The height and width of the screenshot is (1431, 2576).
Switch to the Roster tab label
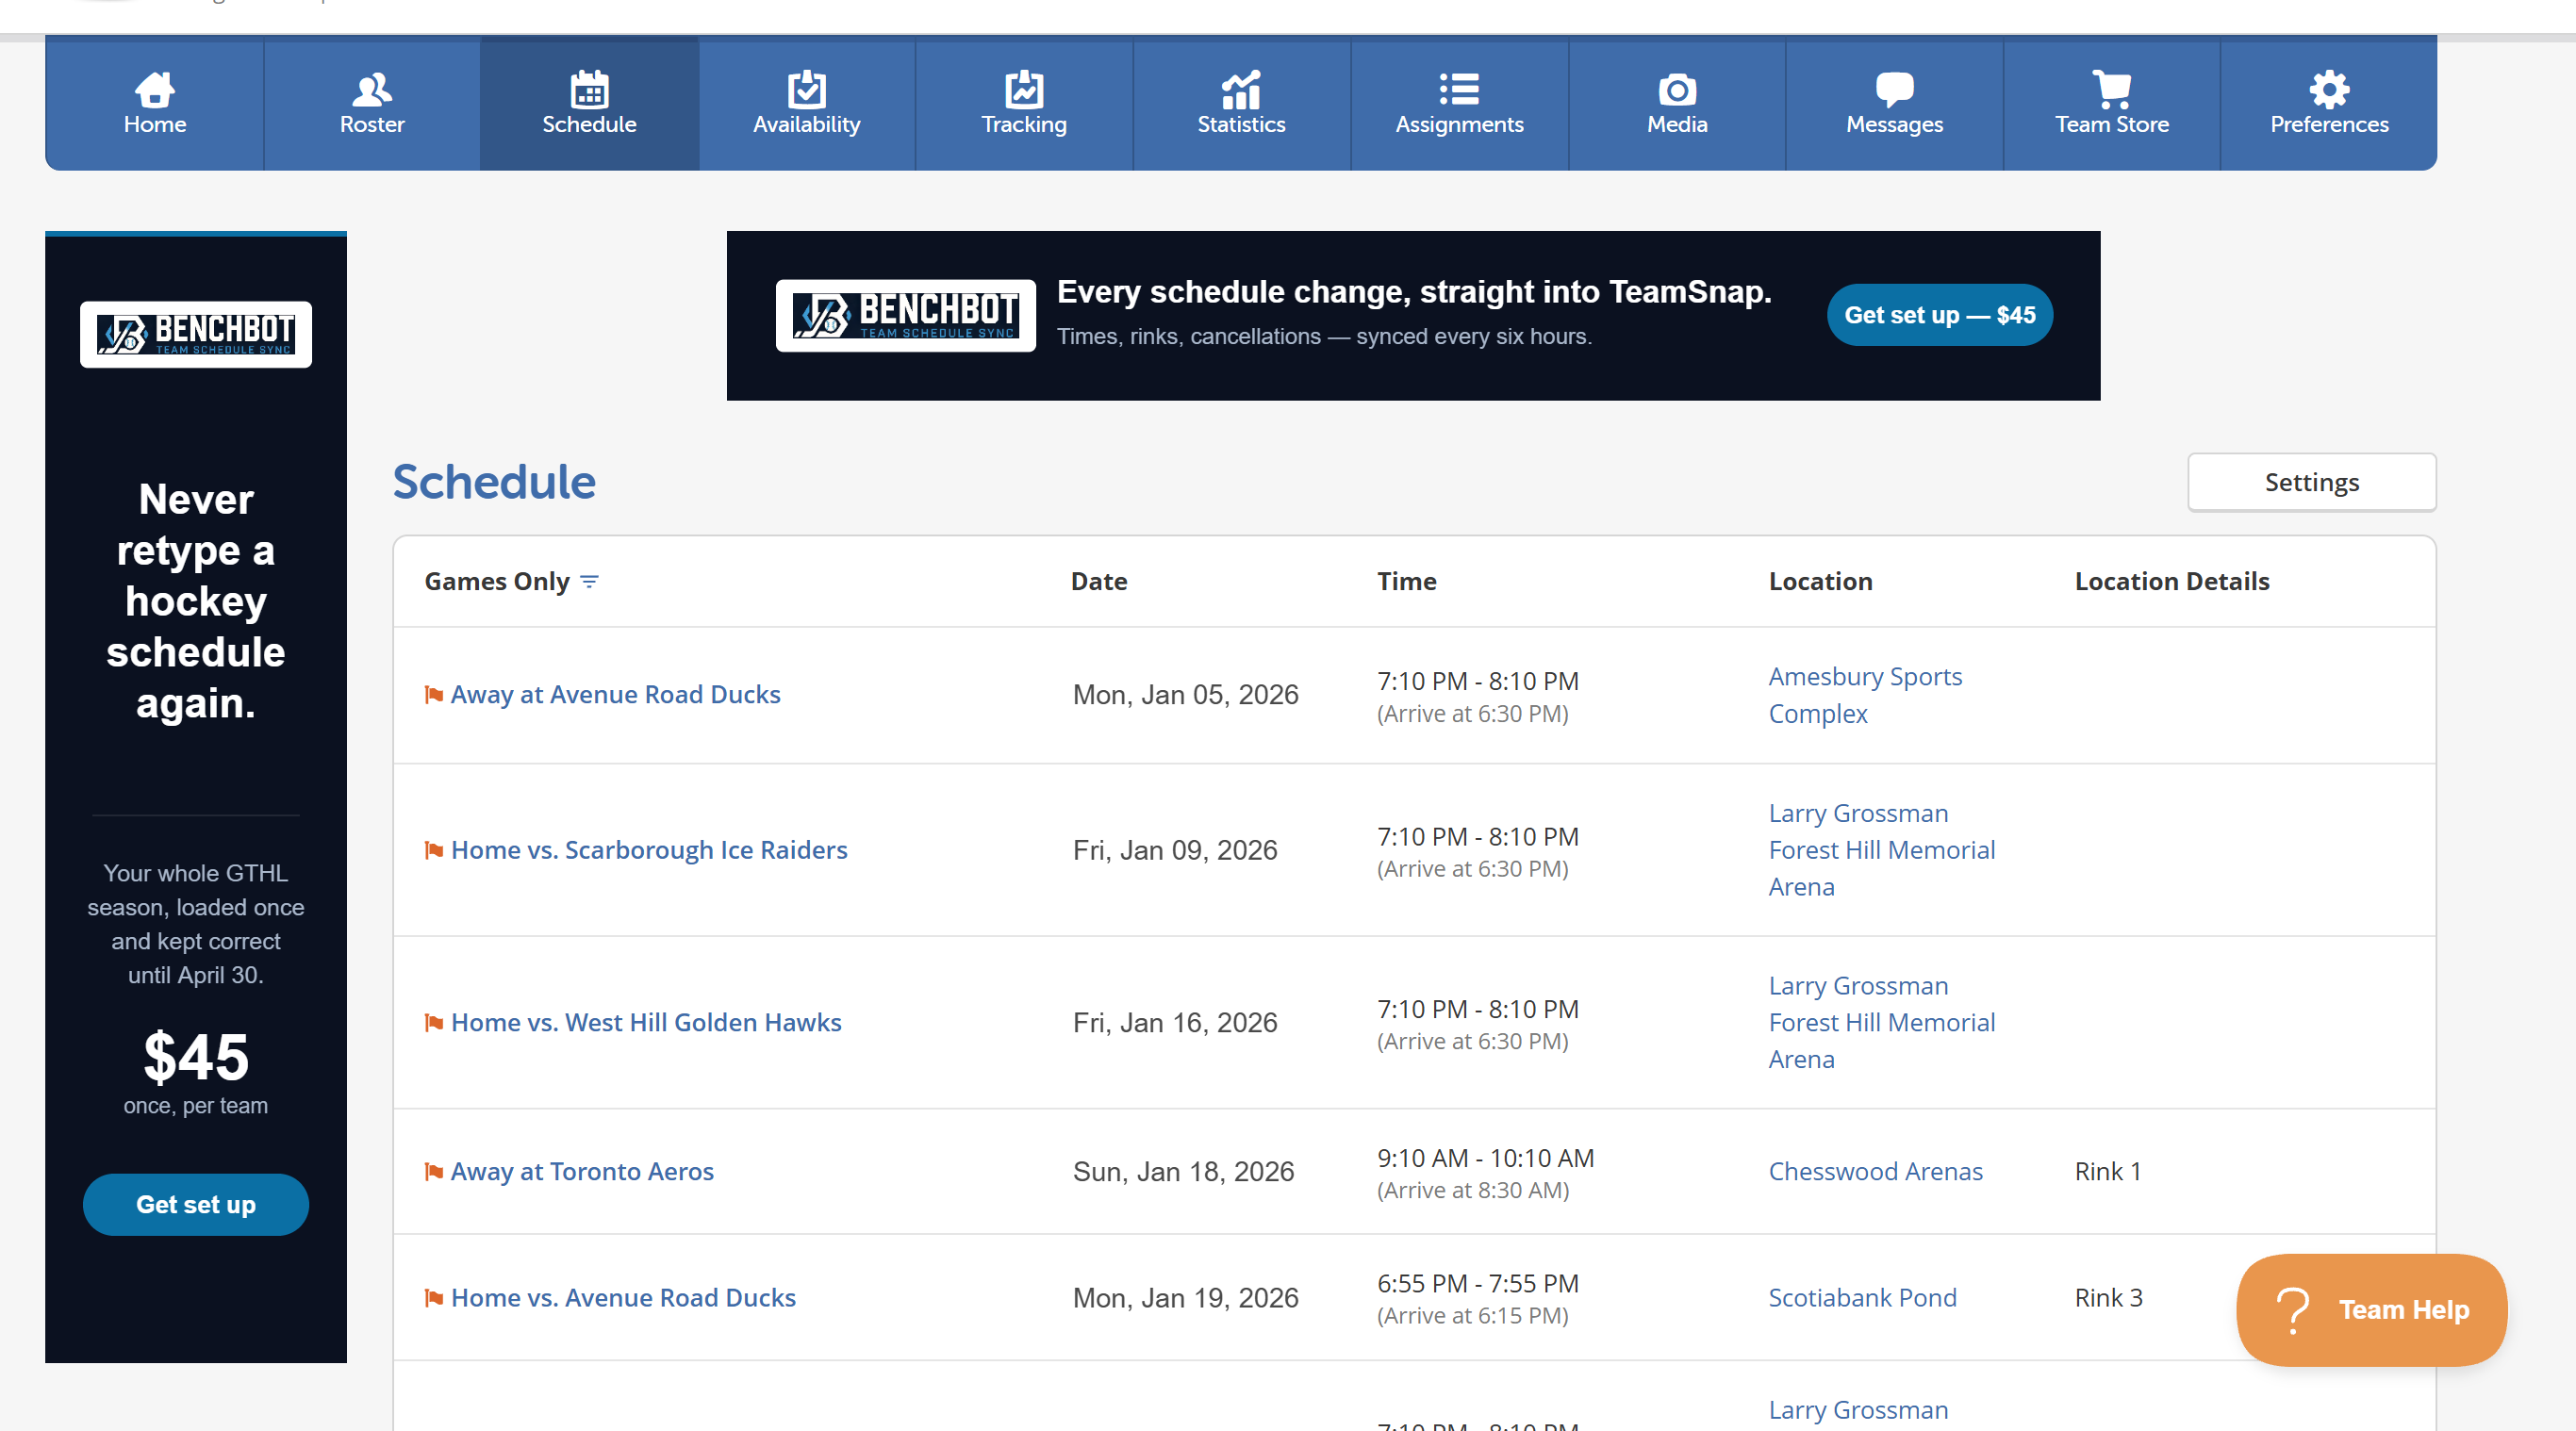point(372,124)
